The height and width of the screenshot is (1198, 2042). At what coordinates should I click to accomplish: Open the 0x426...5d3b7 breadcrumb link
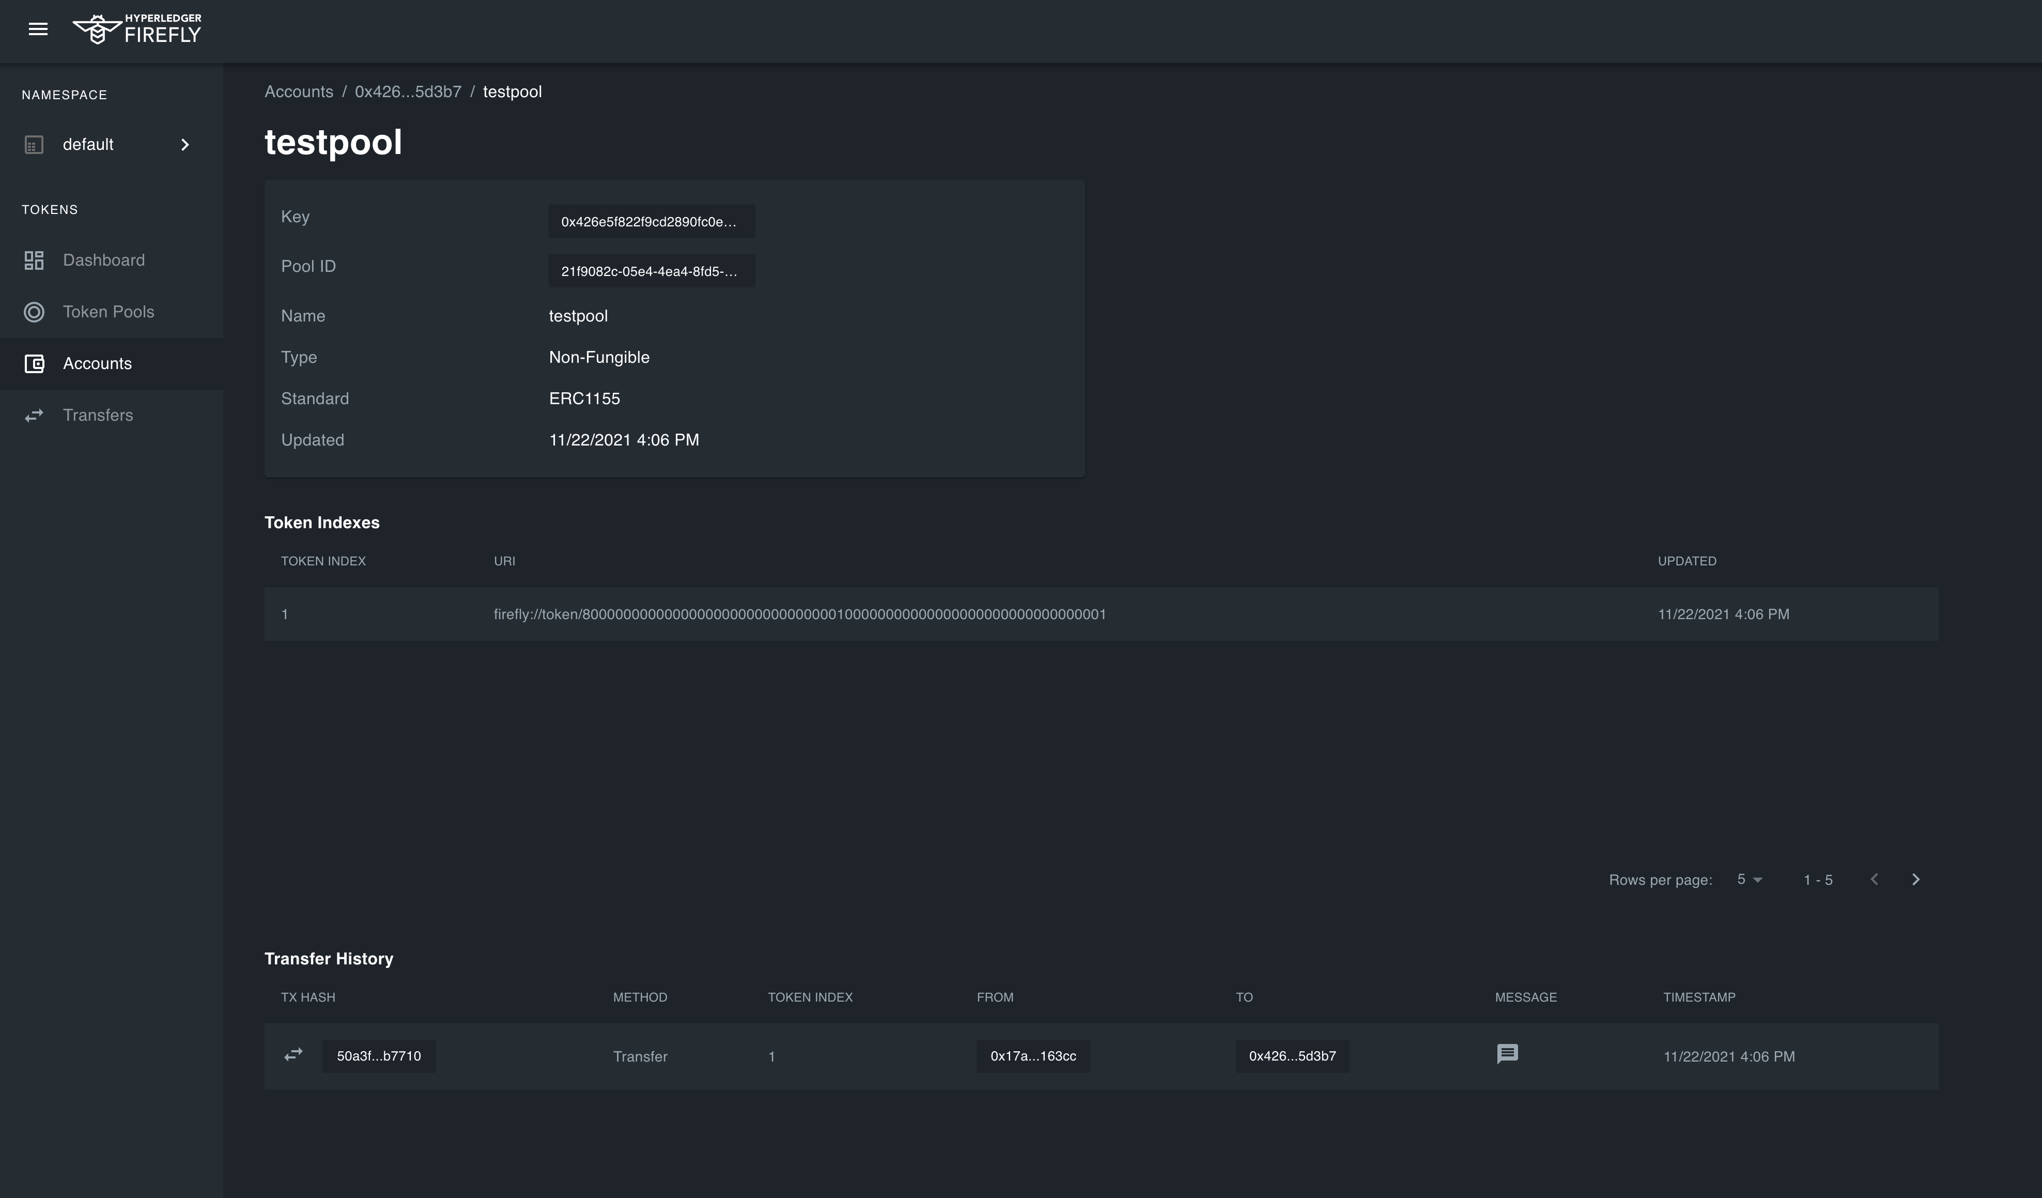coord(408,91)
